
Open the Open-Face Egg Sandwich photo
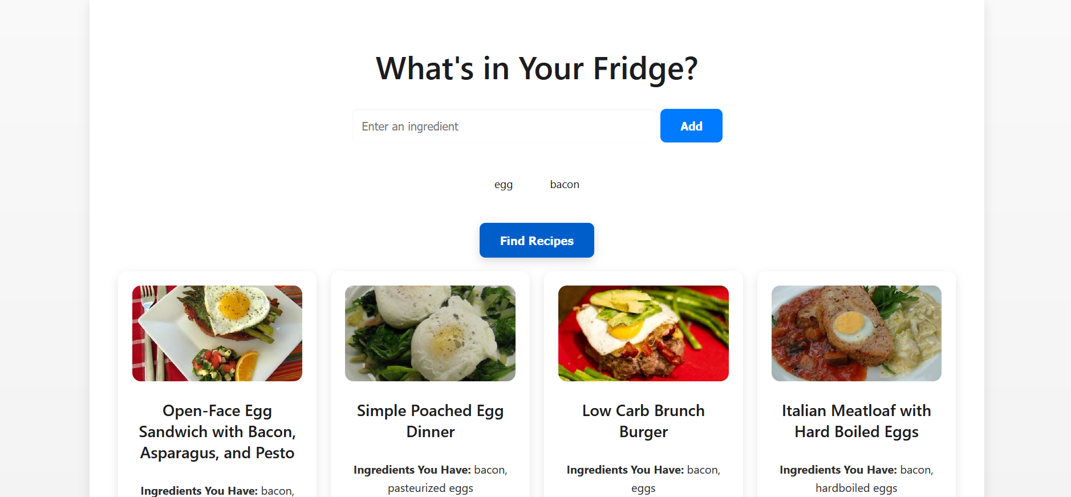[x=217, y=333]
